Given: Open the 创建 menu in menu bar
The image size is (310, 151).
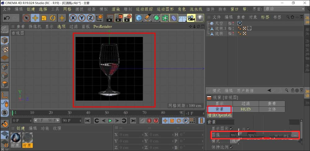Looking at the screenshot, I should pos(31,9).
